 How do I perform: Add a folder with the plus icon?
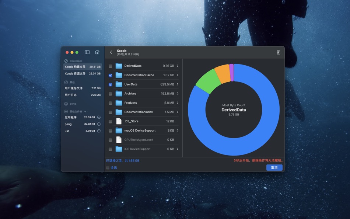(85, 111)
